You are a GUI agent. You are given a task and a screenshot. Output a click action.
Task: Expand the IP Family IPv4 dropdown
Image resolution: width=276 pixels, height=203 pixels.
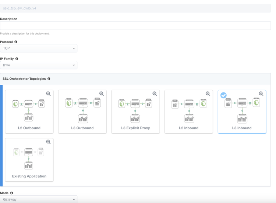[39, 65]
